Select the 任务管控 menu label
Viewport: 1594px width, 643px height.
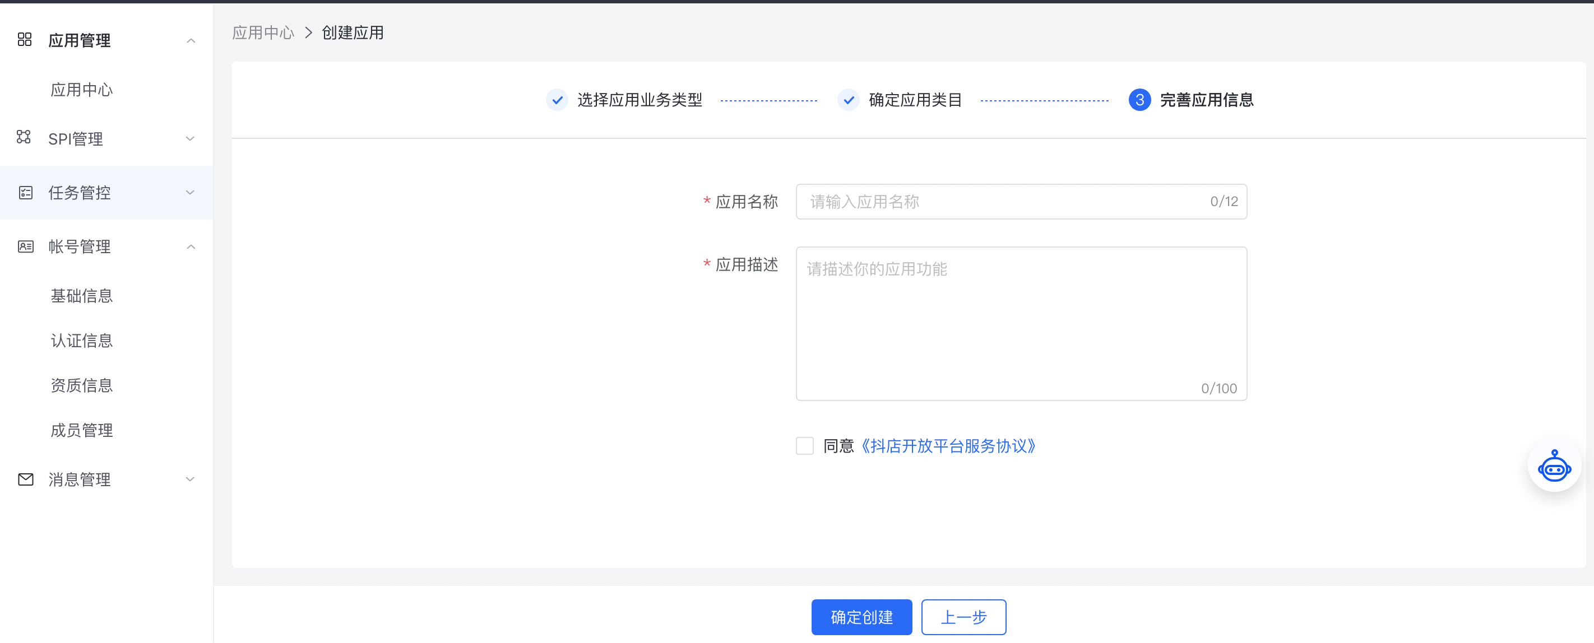coord(79,193)
